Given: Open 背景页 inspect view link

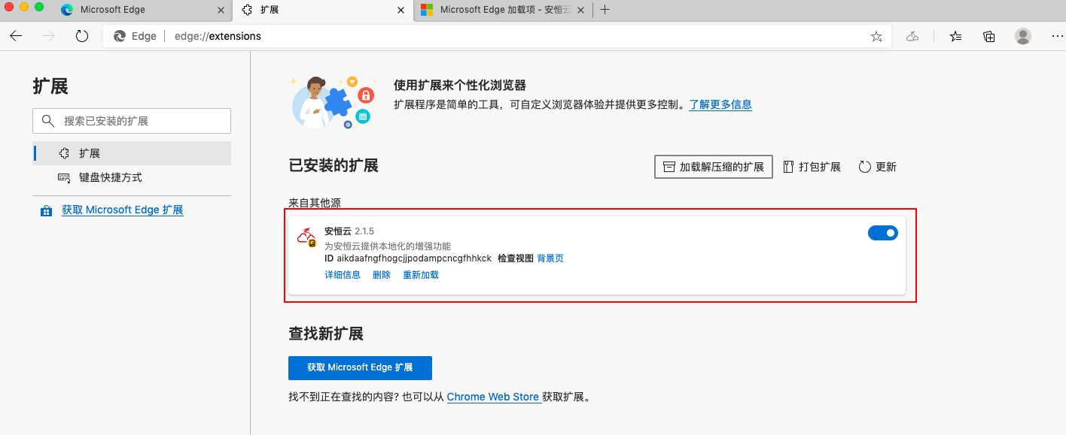Looking at the screenshot, I should (550, 258).
